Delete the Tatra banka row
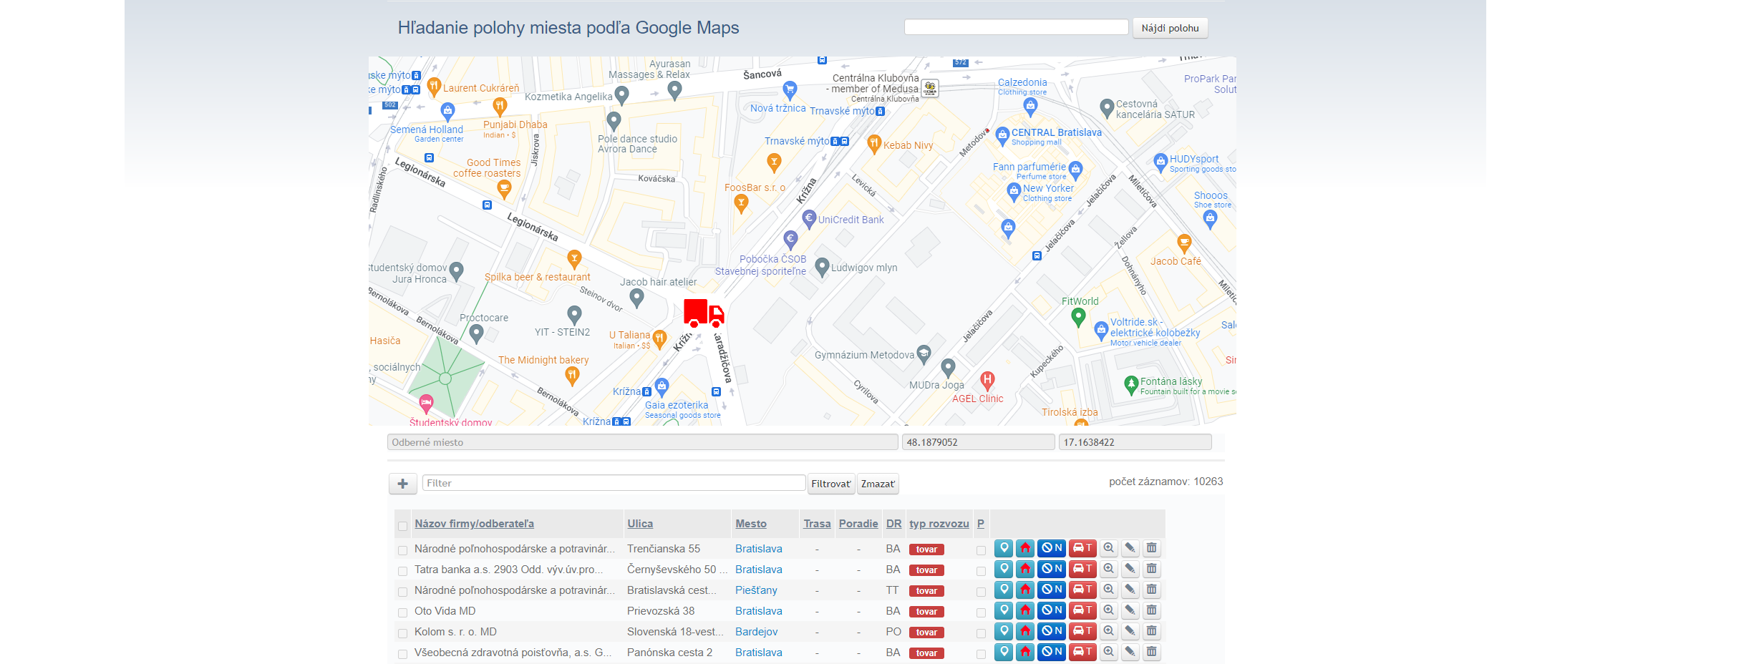Image resolution: width=1754 pixels, height=664 pixels. (1151, 569)
